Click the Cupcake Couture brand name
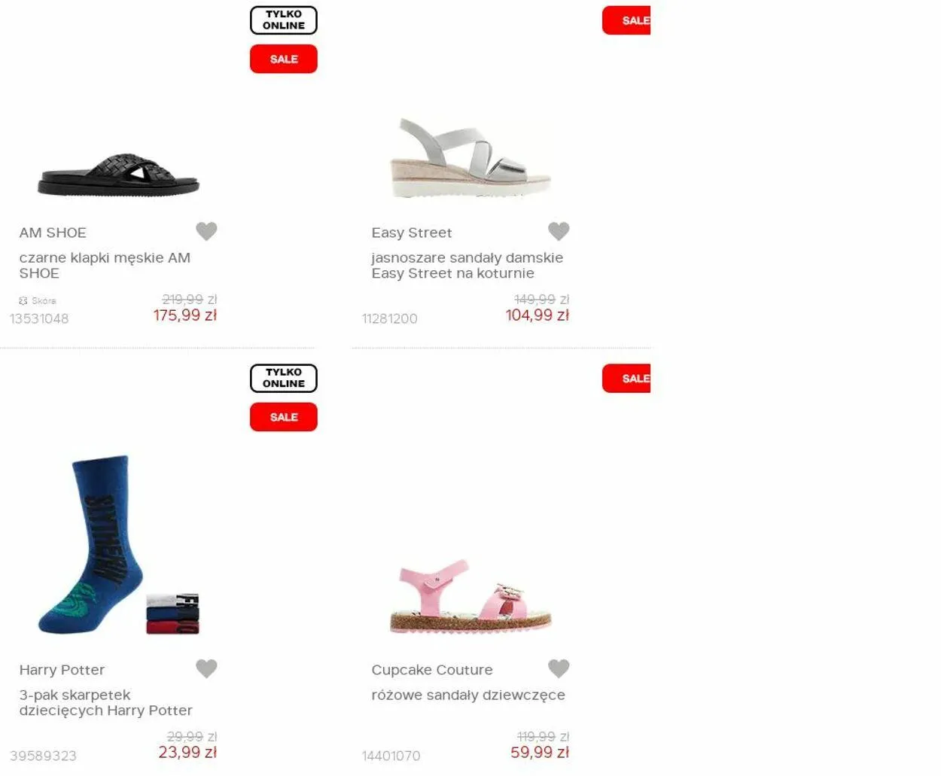The image size is (941, 776). [432, 670]
